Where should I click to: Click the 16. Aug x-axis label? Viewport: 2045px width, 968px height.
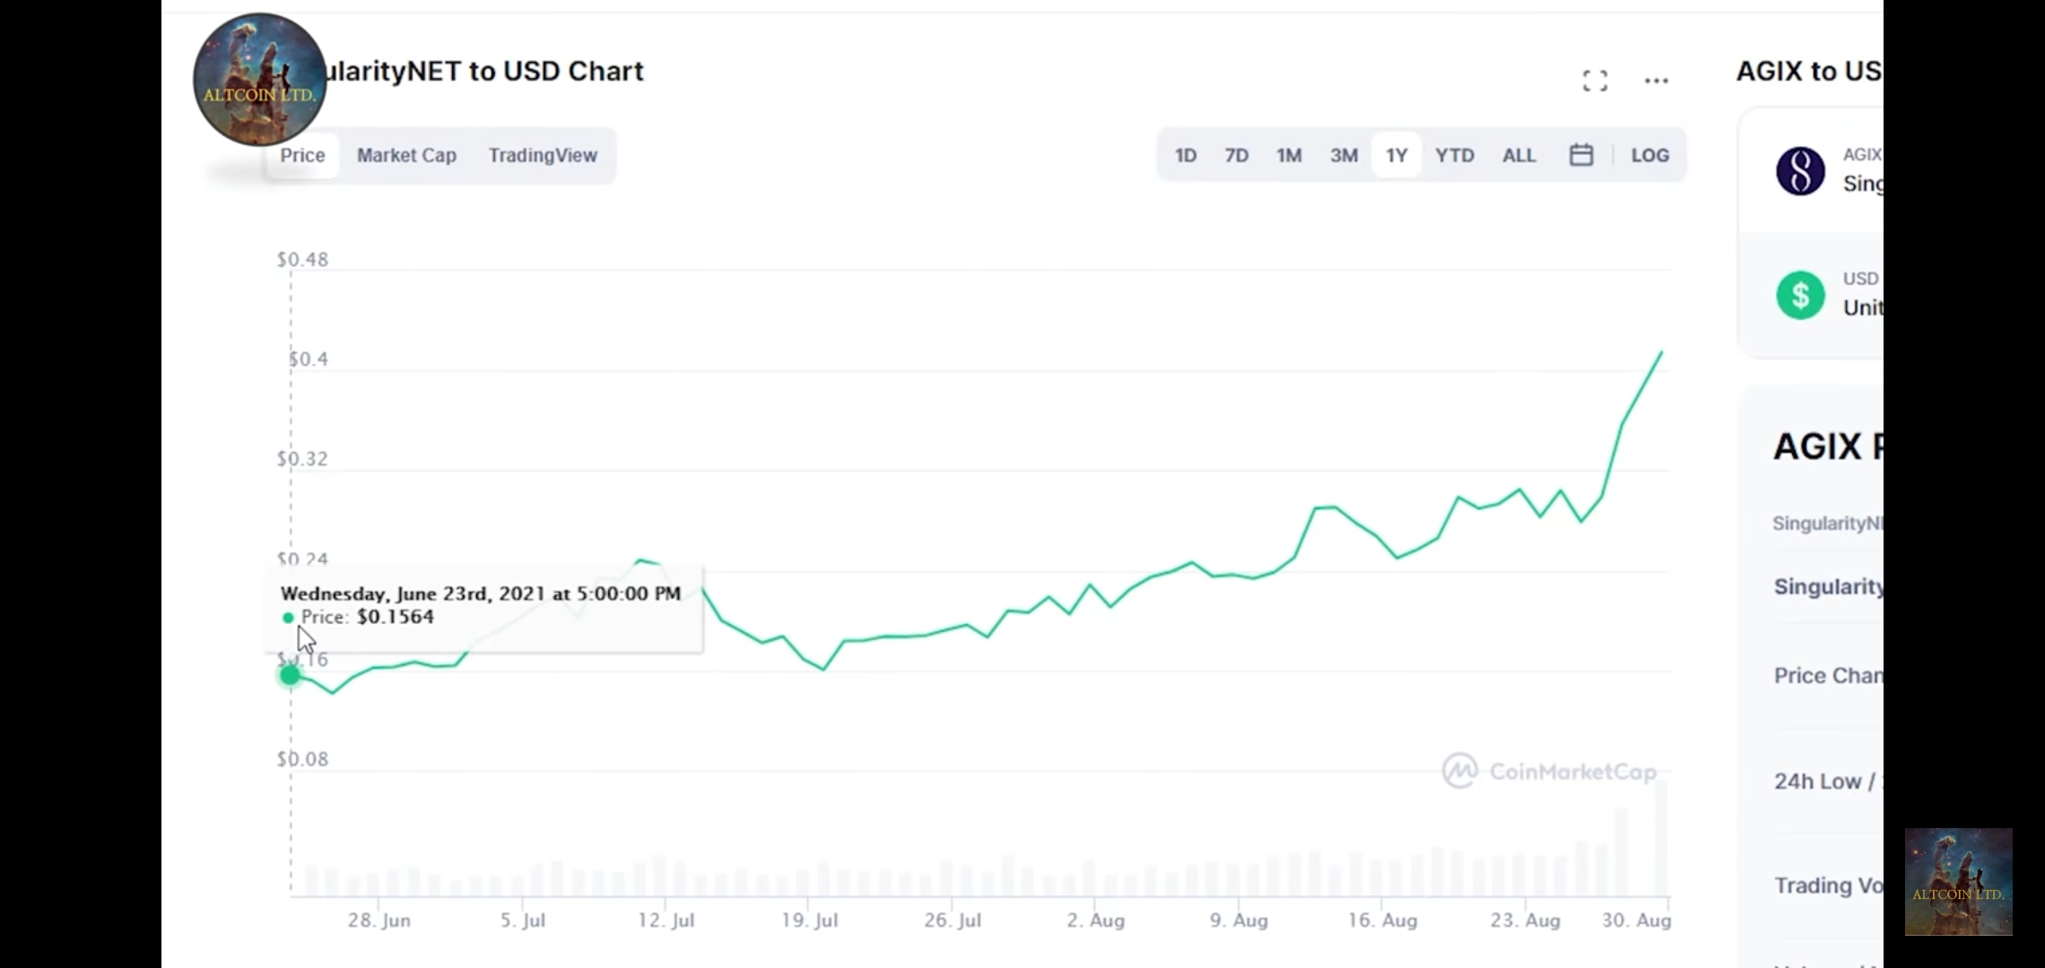tap(1382, 920)
